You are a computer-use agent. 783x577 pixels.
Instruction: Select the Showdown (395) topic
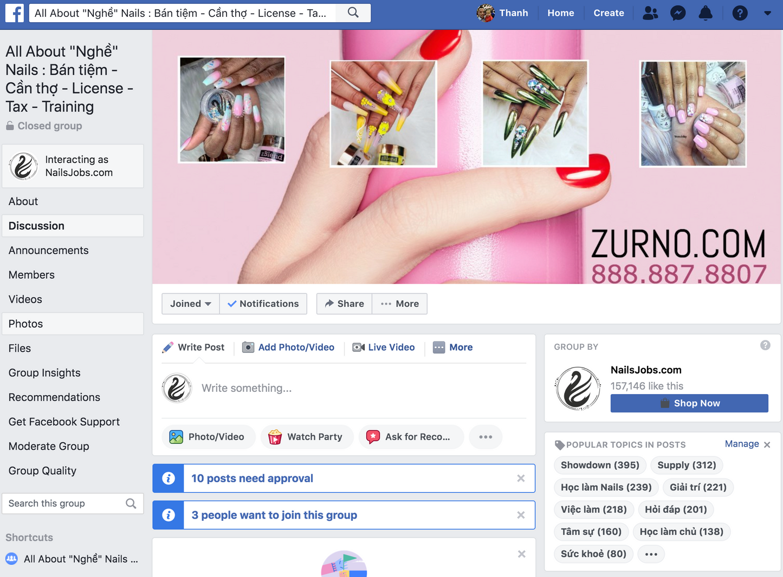(x=600, y=465)
